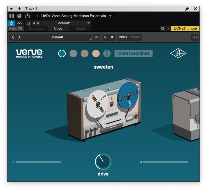Image resolution: width=207 pixels, height=190 pixels.
Task: Click the sweeten machine name label
Action: (103, 67)
